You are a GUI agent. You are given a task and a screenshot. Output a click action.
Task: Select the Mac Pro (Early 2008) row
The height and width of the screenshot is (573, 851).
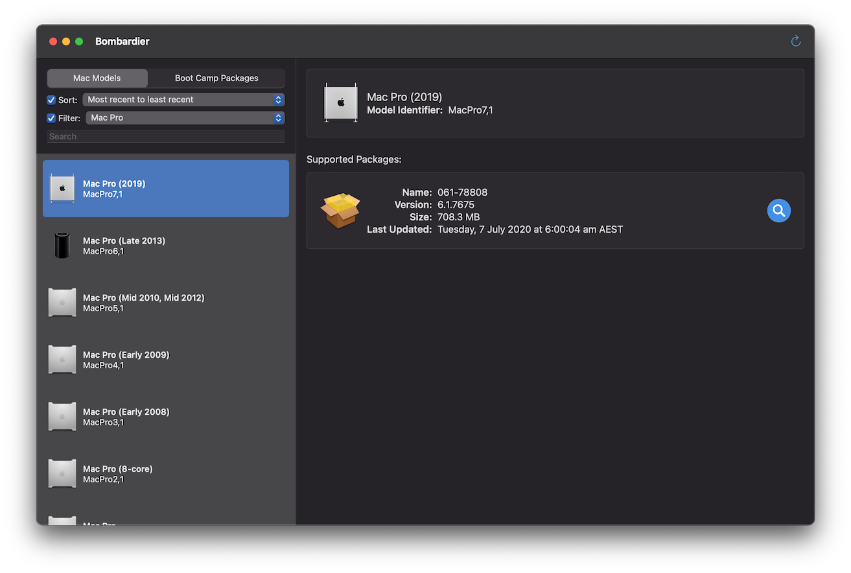166,417
